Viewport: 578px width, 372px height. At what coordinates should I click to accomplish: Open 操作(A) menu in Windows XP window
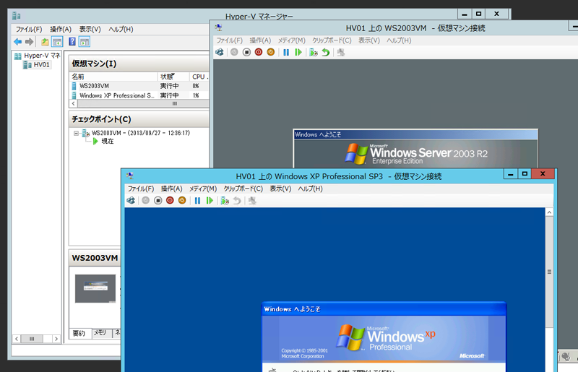click(x=171, y=189)
